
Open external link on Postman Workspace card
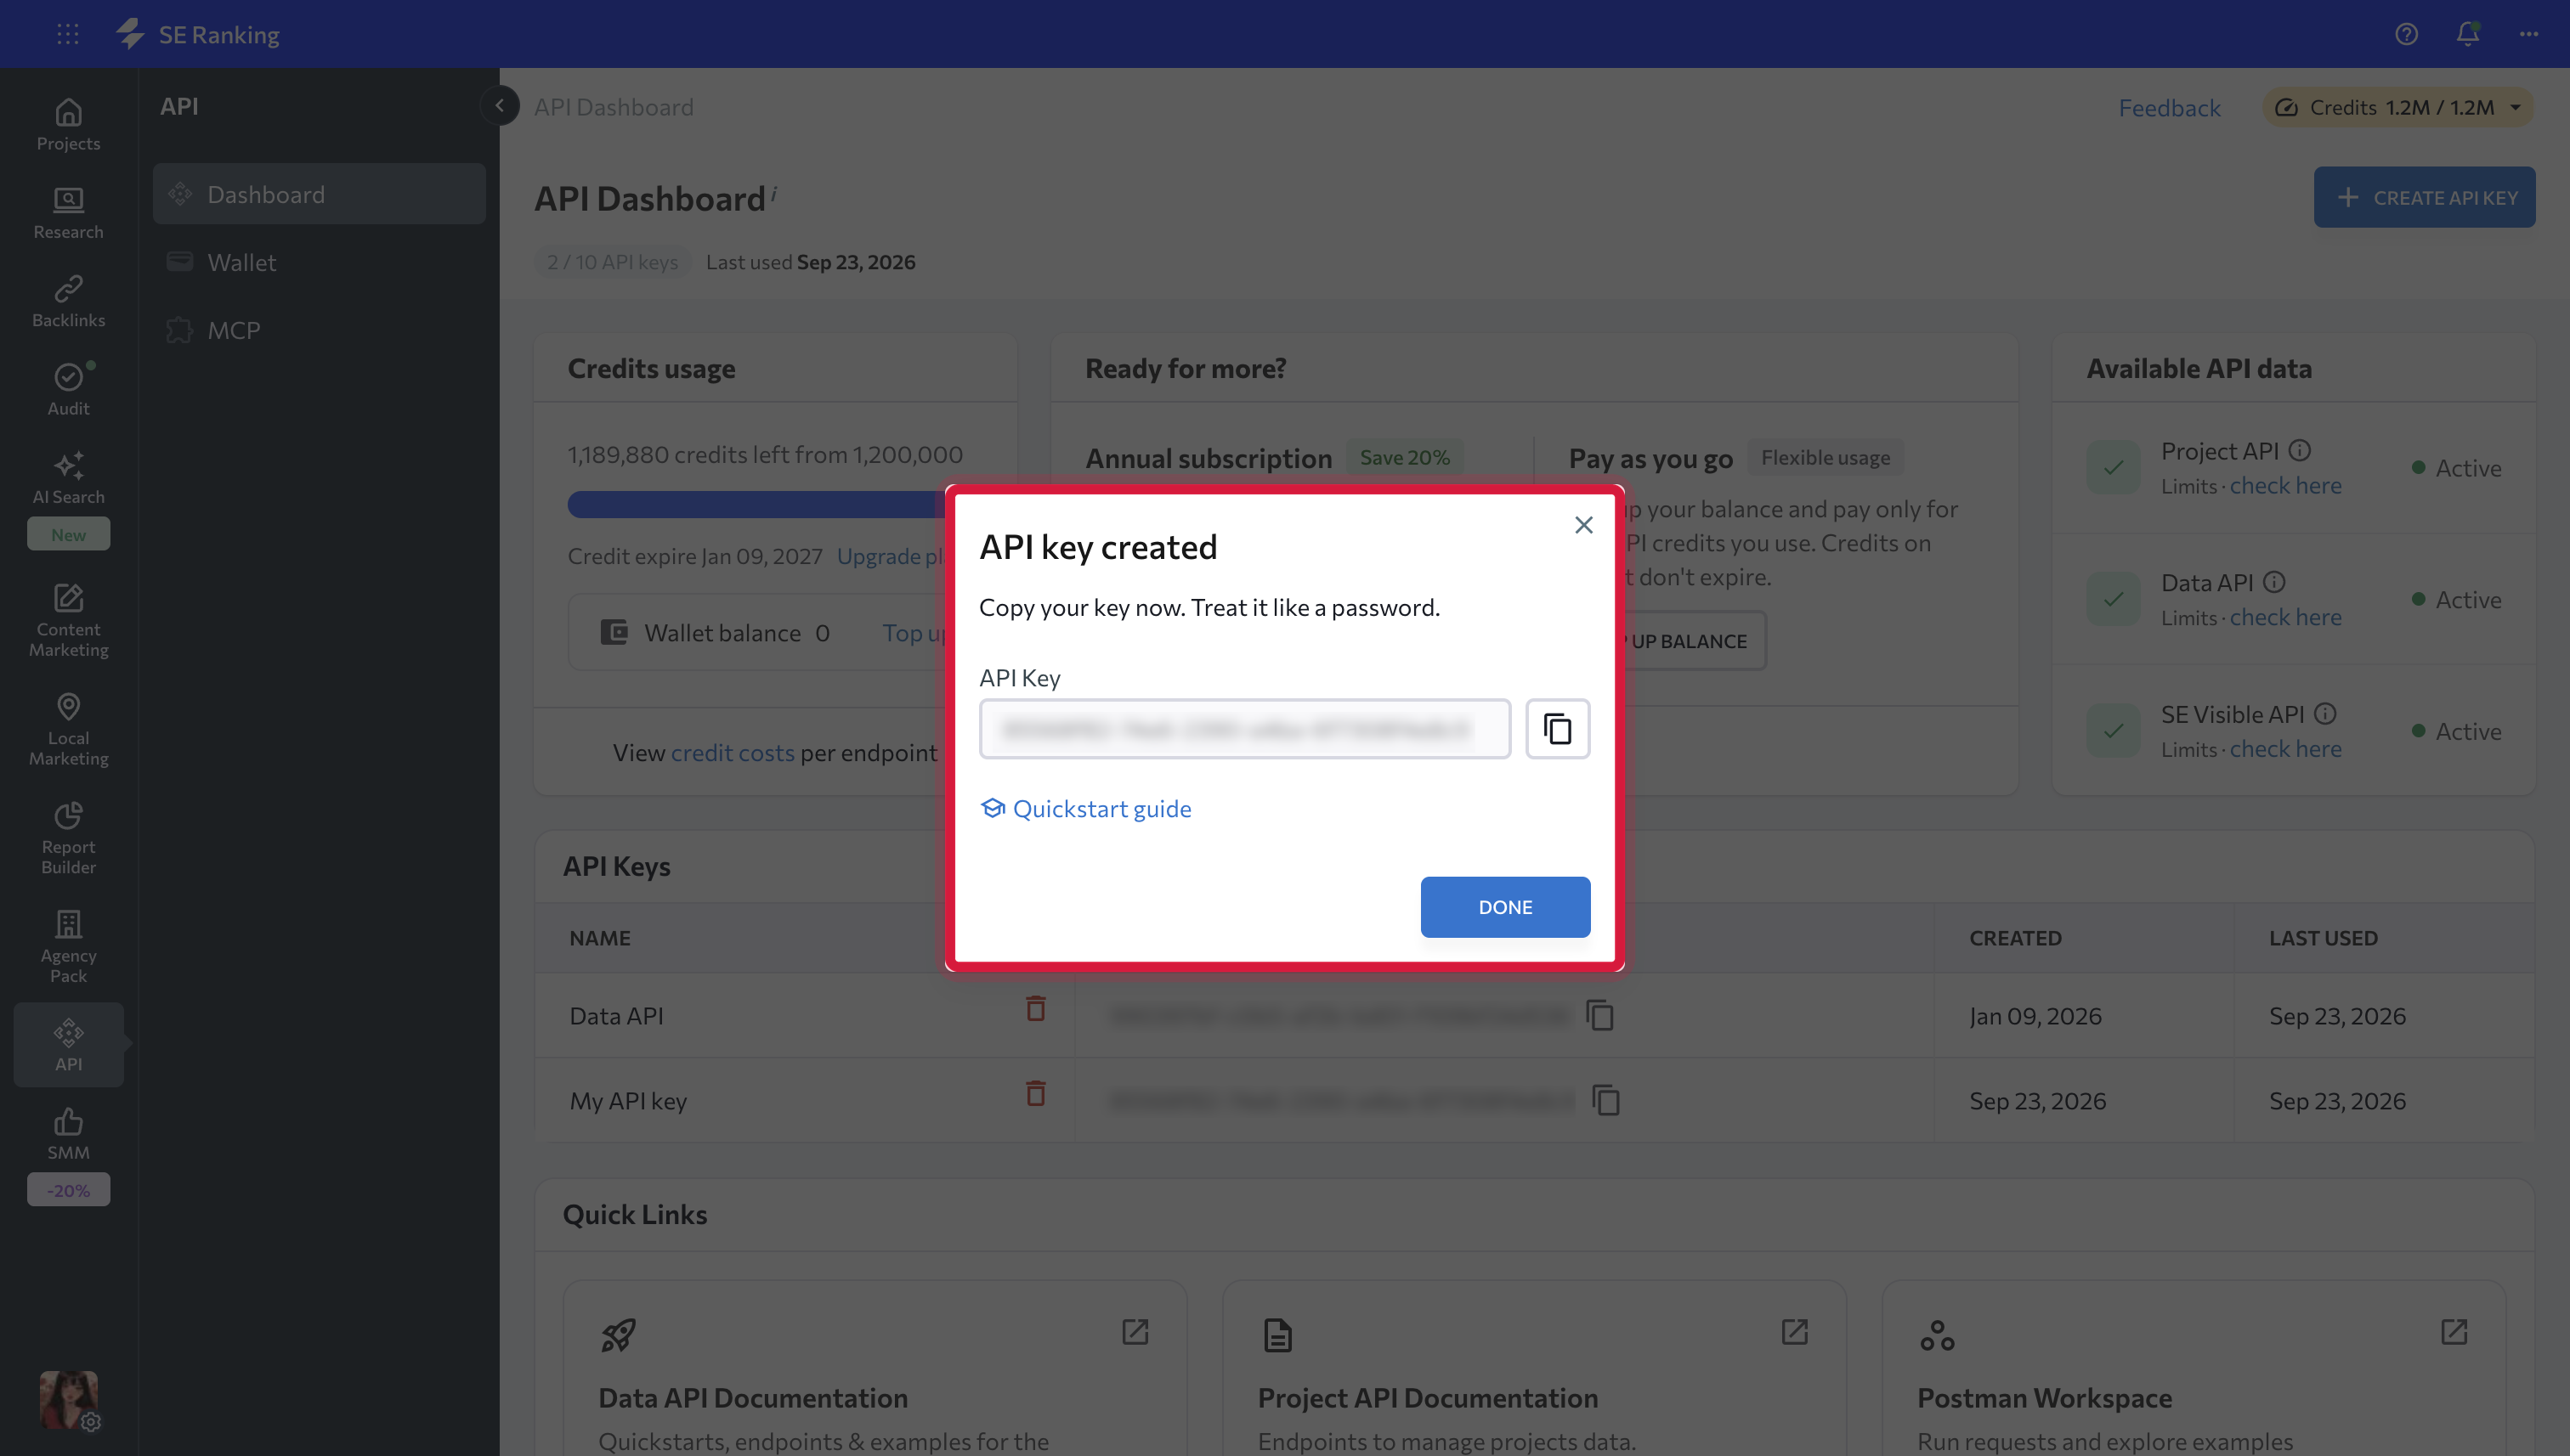tap(2453, 1332)
